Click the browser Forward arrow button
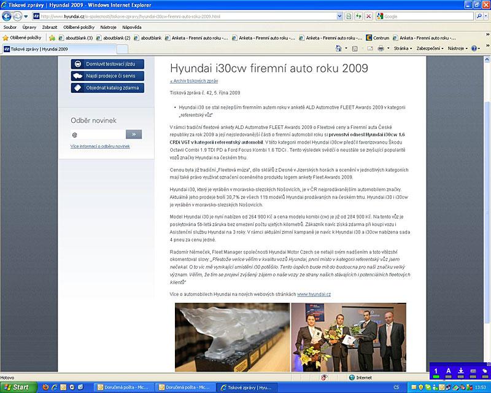491x393 pixels. coord(18,16)
